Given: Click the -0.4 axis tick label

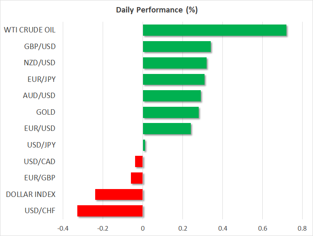Looking at the screenshot, I should pyautogui.click(x=63, y=228).
